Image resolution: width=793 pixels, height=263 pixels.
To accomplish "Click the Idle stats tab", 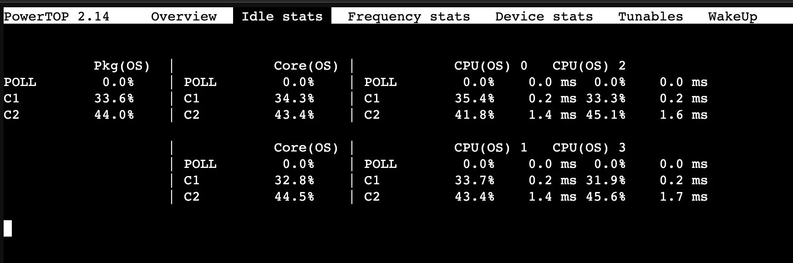I will tap(282, 16).
